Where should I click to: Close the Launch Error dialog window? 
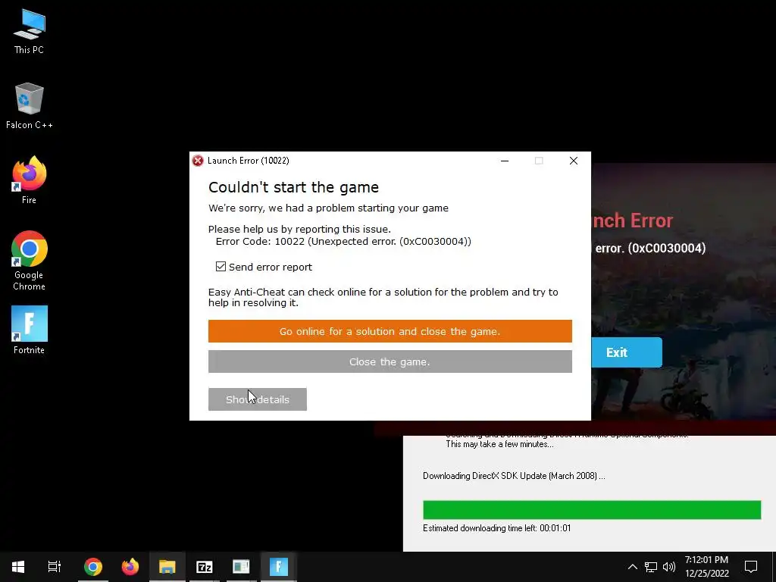tap(574, 161)
